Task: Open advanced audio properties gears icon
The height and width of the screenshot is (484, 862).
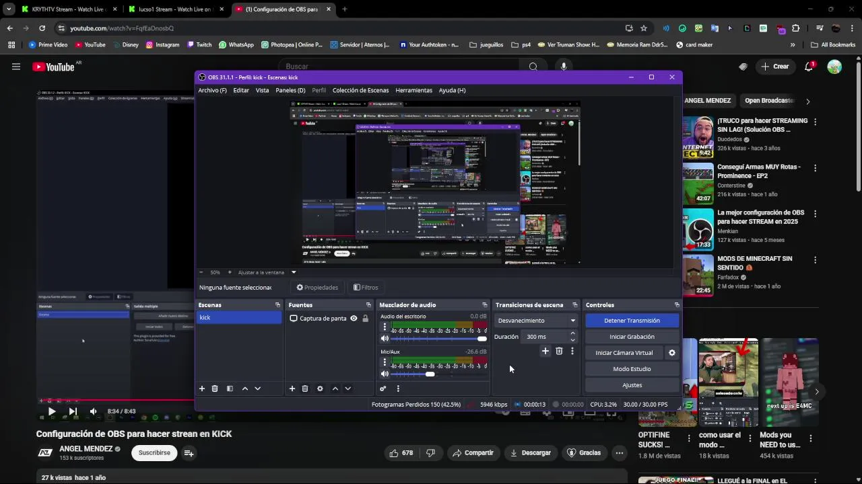Action: coord(383,389)
